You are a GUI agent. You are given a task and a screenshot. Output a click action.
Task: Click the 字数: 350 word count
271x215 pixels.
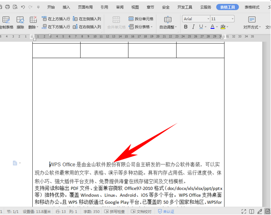coord(91,212)
